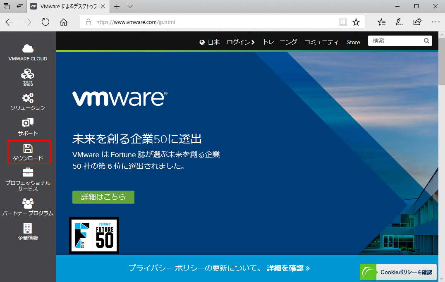The height and width of the screenshot is (282, 445).
Task: Change region via 日本 link
Action: pos(214,42)
